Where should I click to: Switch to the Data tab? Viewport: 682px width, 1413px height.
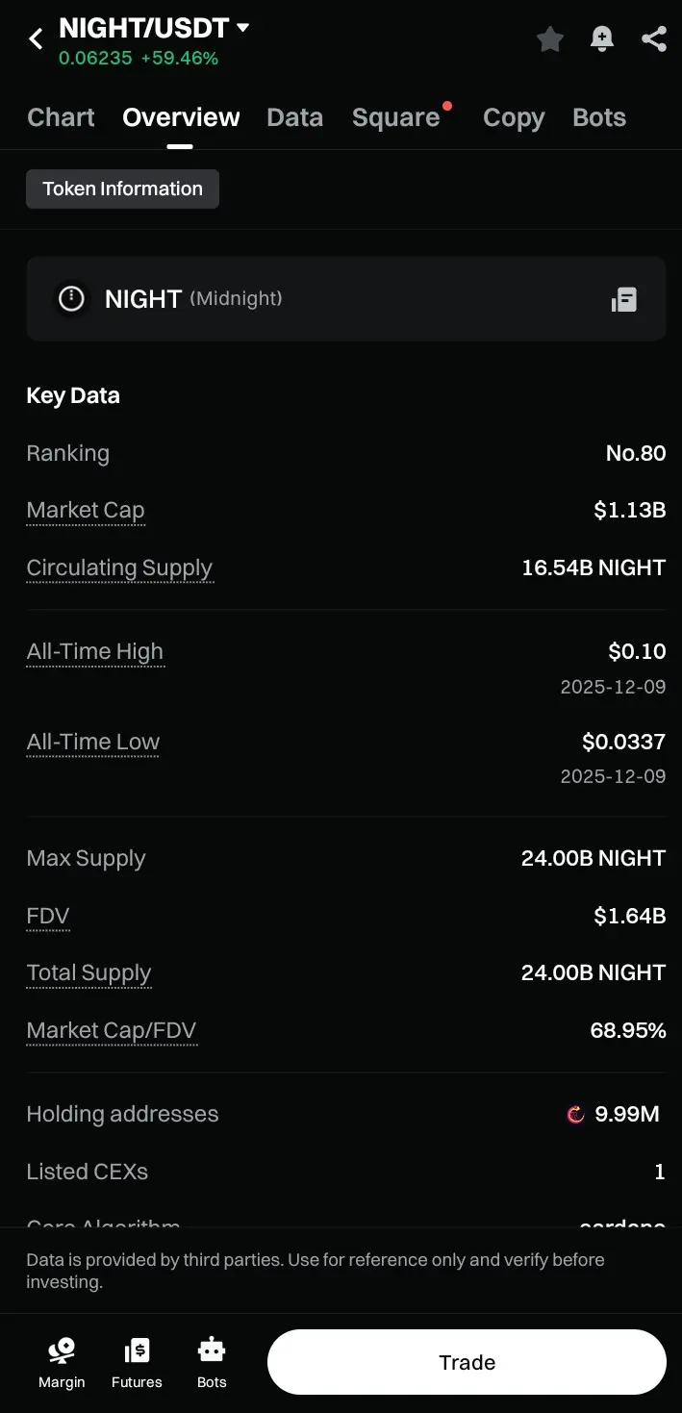294,117
